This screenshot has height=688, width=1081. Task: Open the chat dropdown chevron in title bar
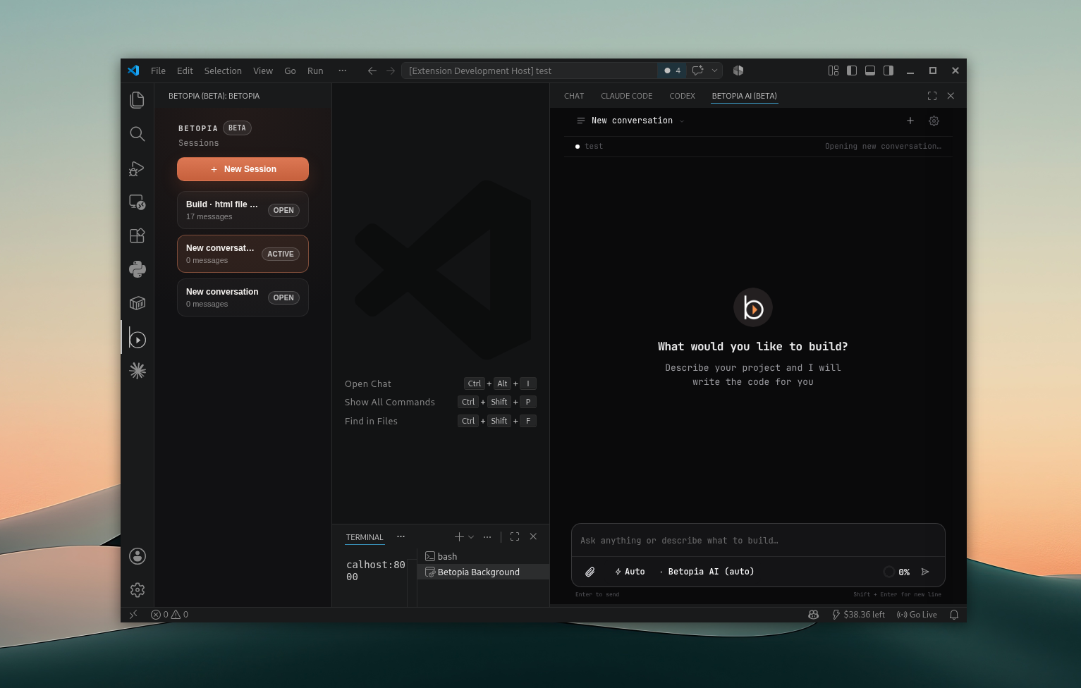[x=714, y=70]
